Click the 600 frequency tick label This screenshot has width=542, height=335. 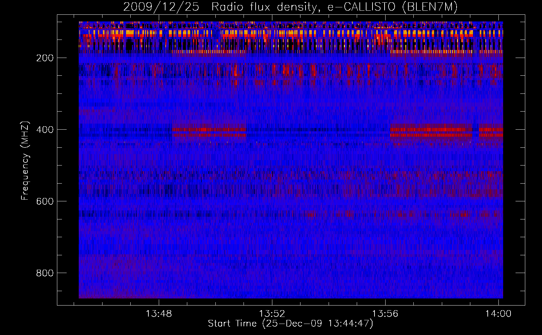coord(45,201)
